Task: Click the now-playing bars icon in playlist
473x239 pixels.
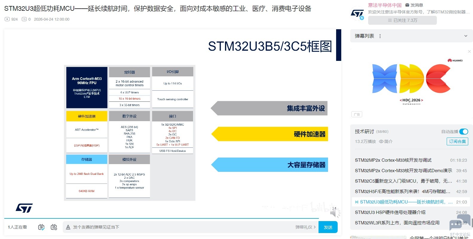Action: click(x=356, y=202)
